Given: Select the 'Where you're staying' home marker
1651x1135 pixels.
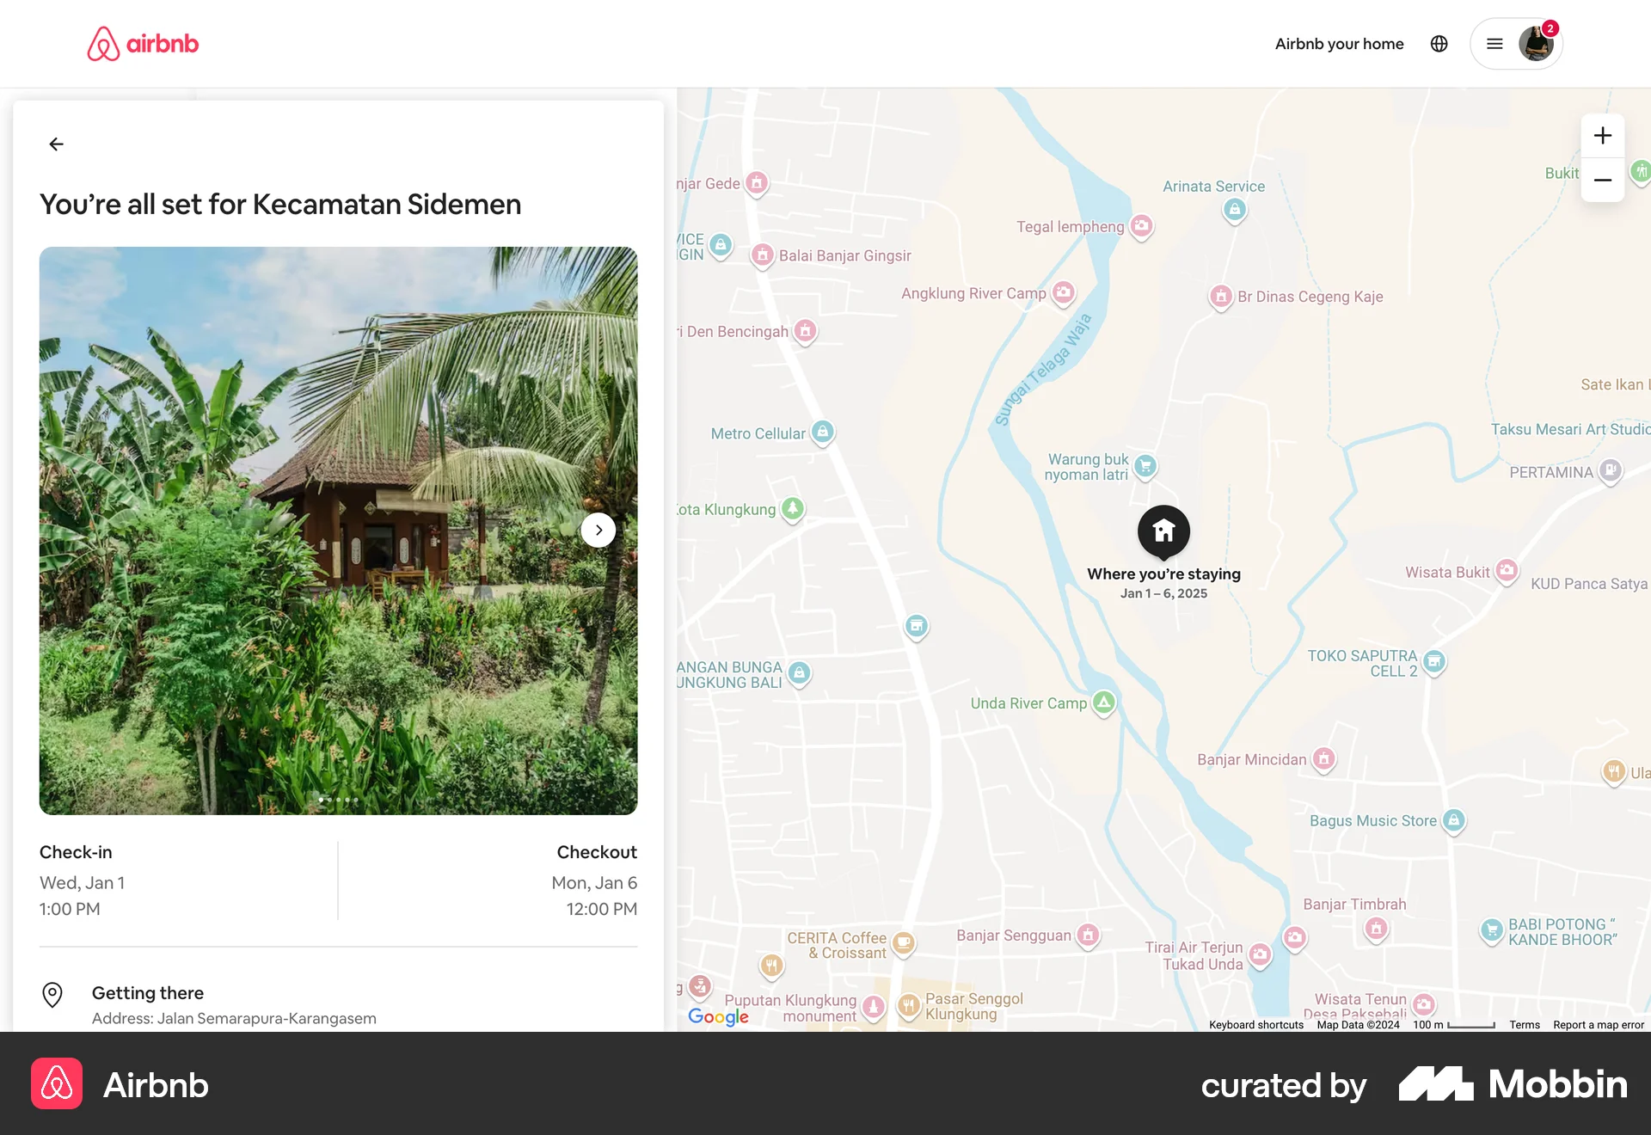Looking at the screenshot, I should (1163, 531).
